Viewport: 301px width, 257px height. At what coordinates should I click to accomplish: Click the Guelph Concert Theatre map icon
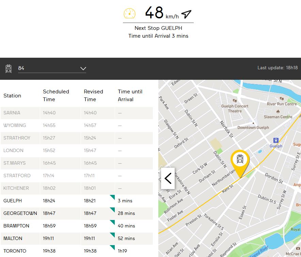point(234,100)
